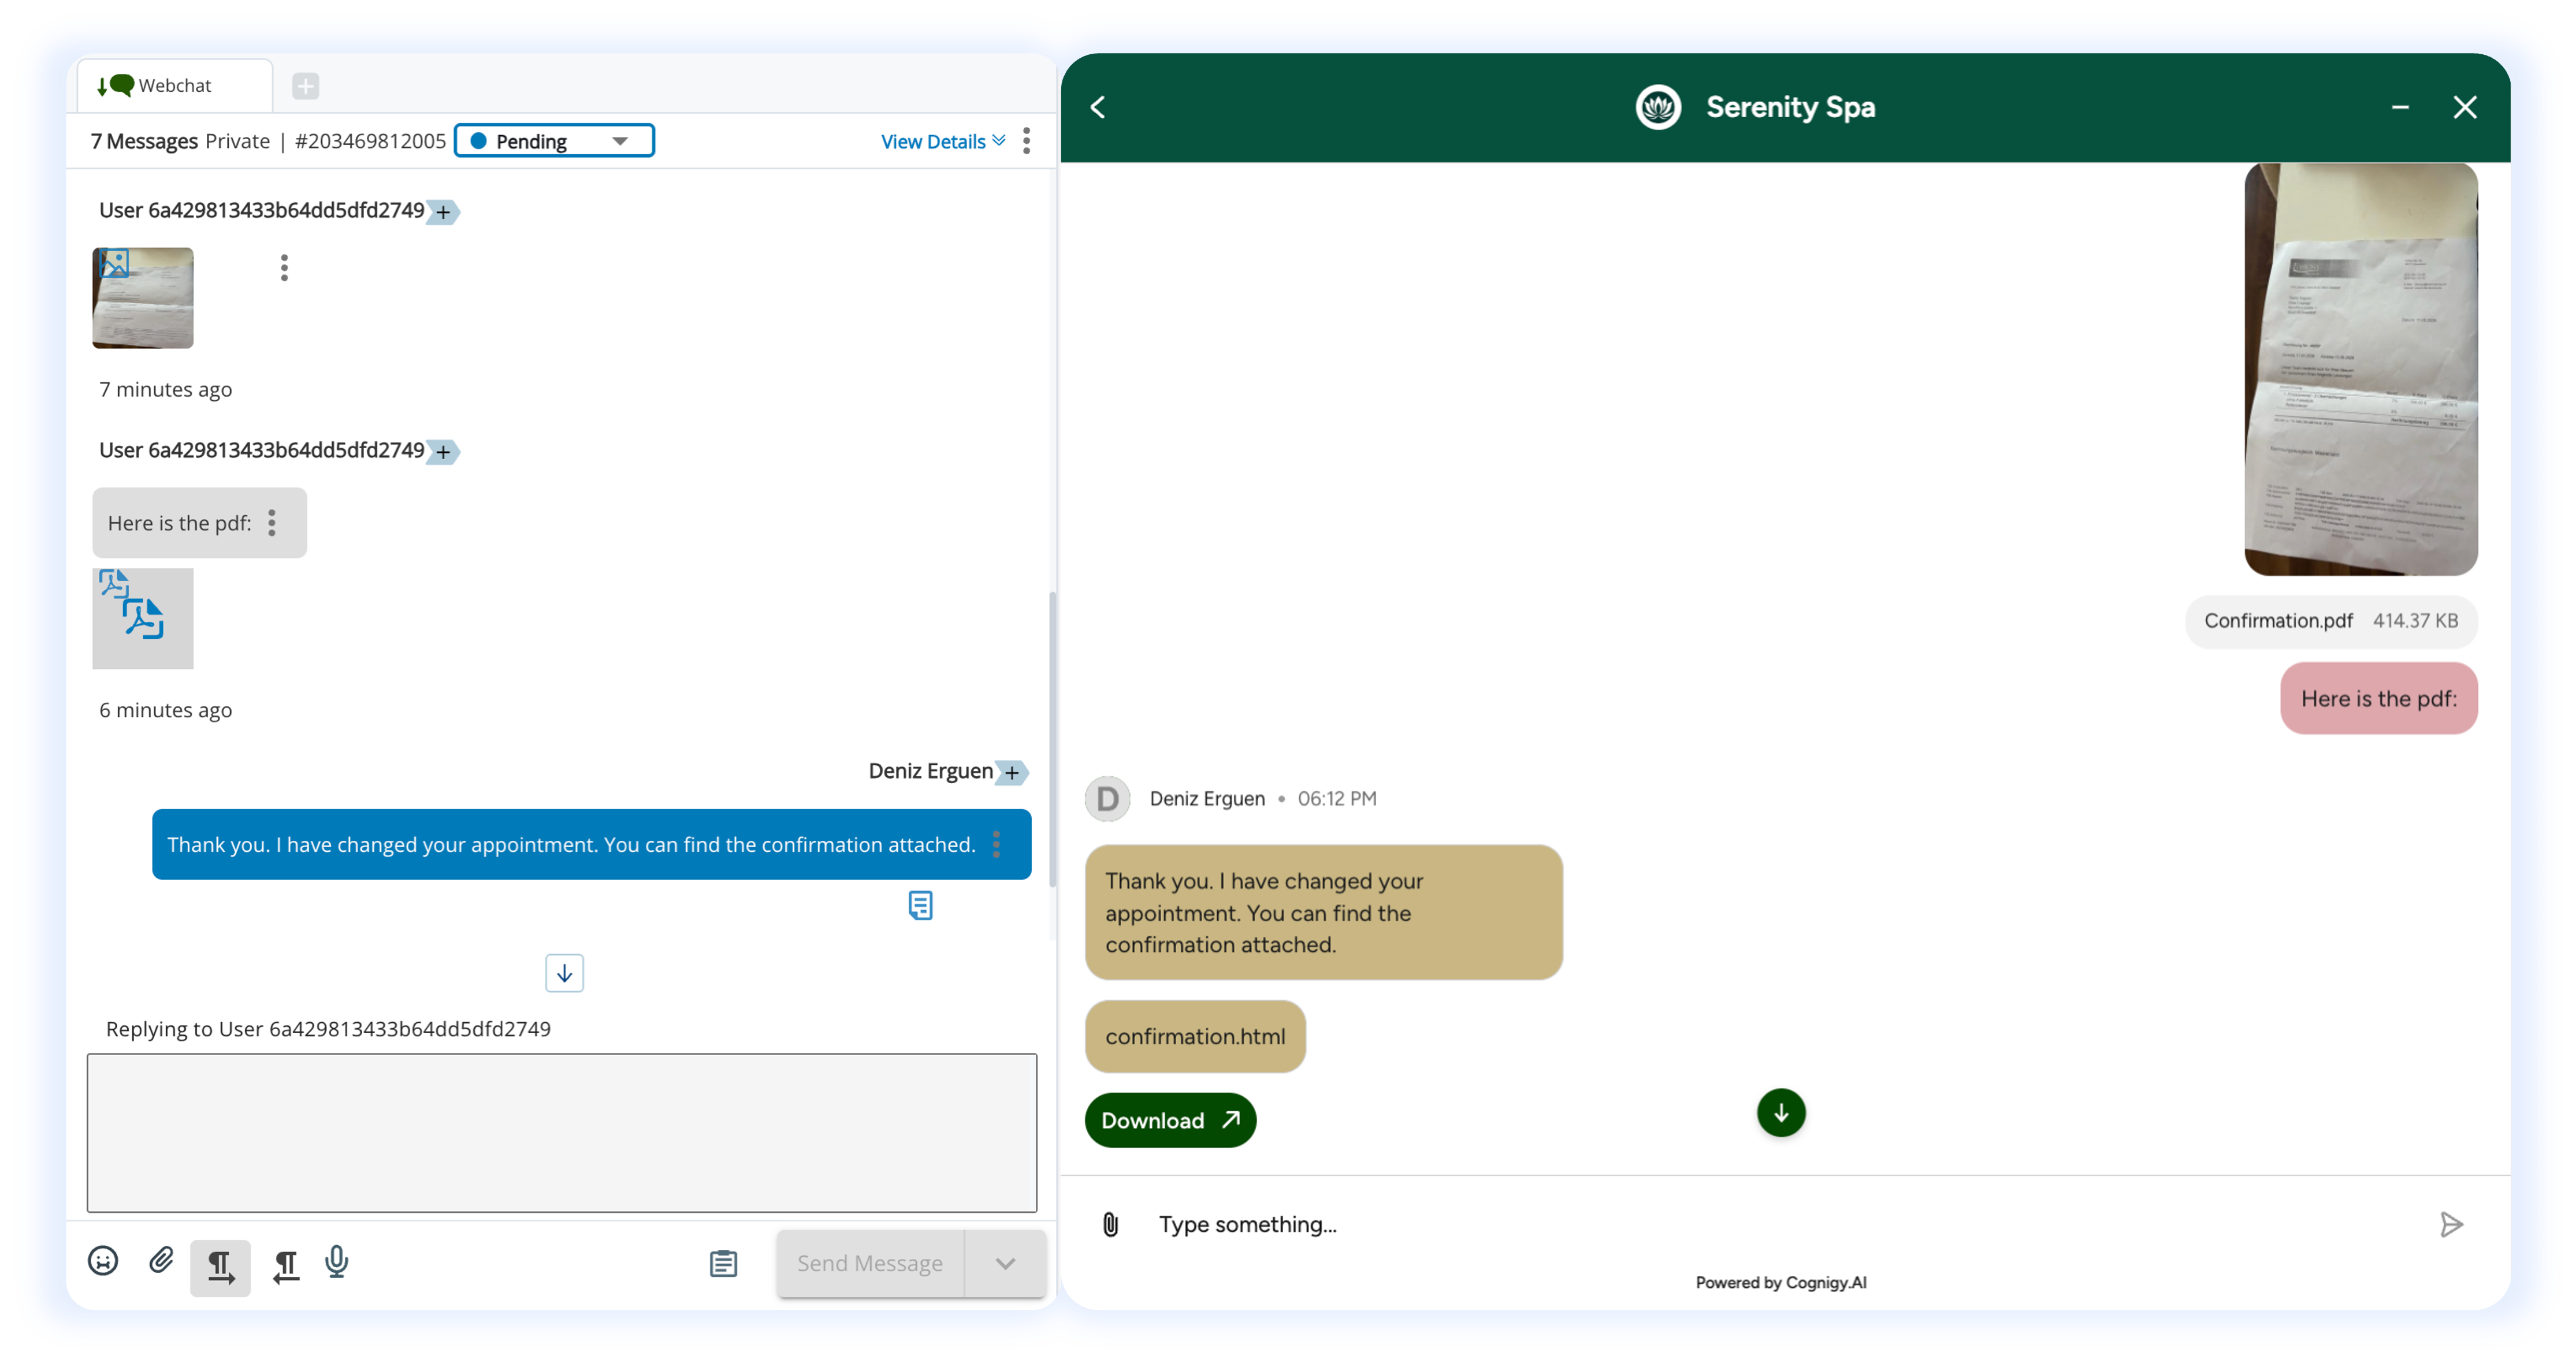This screenshot has width=2576, height=1363.
Task: Attach a file with paperclip in agent toolbar
Action: 161,1261
